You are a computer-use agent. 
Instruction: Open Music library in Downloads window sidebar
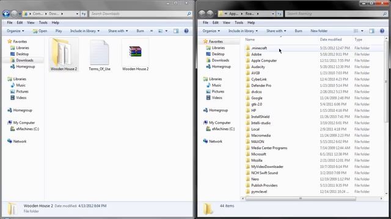pos(21,85)
